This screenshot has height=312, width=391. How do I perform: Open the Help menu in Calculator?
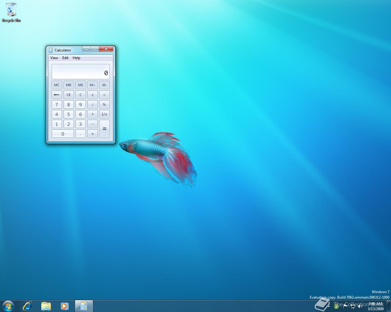click(76, 58)
